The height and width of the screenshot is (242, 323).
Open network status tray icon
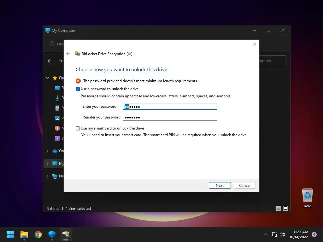tap(275, 234)
